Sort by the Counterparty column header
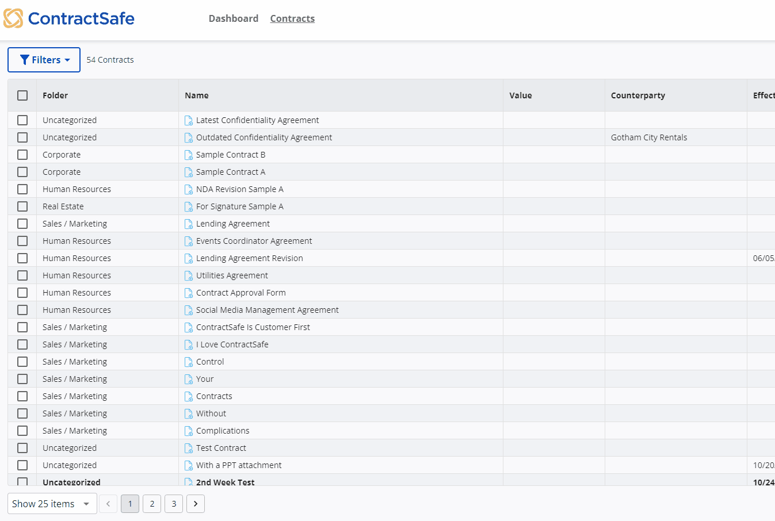The width and height of the screenshot is (775, 521). (x=637, y=95)
